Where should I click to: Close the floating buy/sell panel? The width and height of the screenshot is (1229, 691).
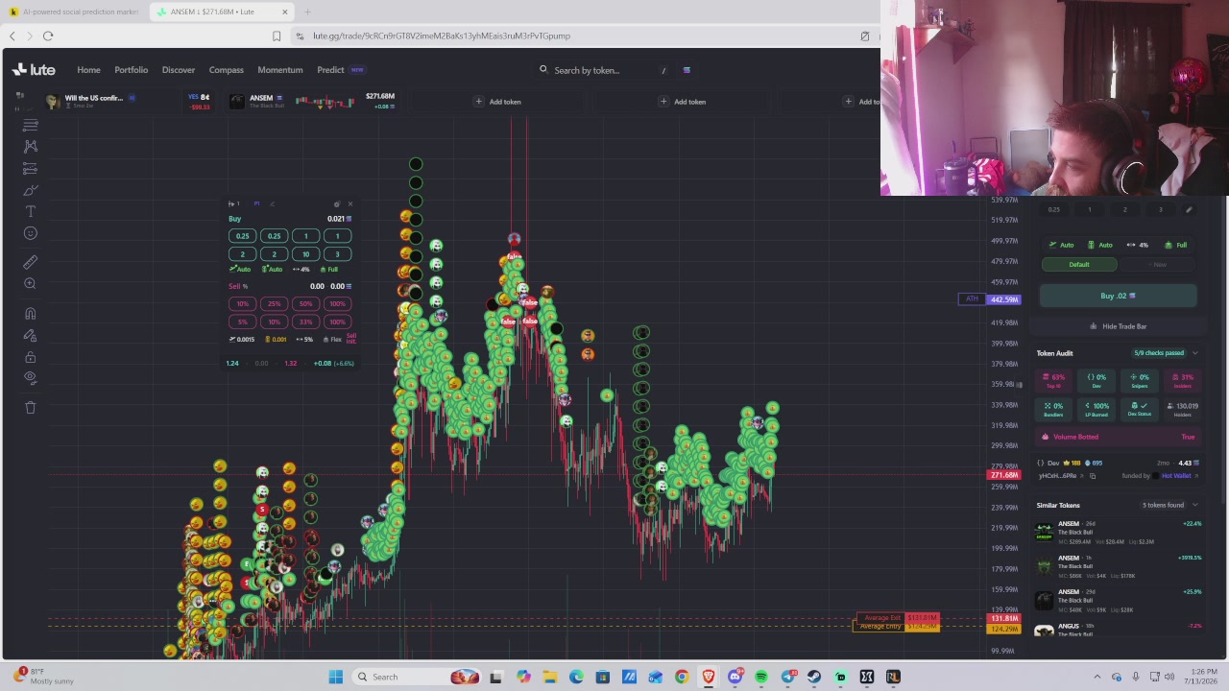point(349,204)
